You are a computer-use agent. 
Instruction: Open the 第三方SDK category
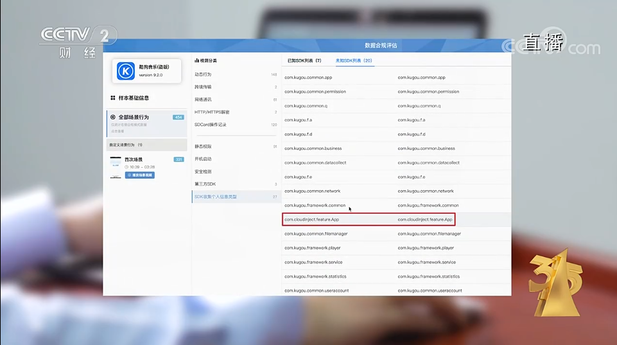205,184
